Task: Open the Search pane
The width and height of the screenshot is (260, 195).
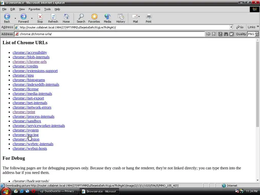Action: click(x=81, y=18)
